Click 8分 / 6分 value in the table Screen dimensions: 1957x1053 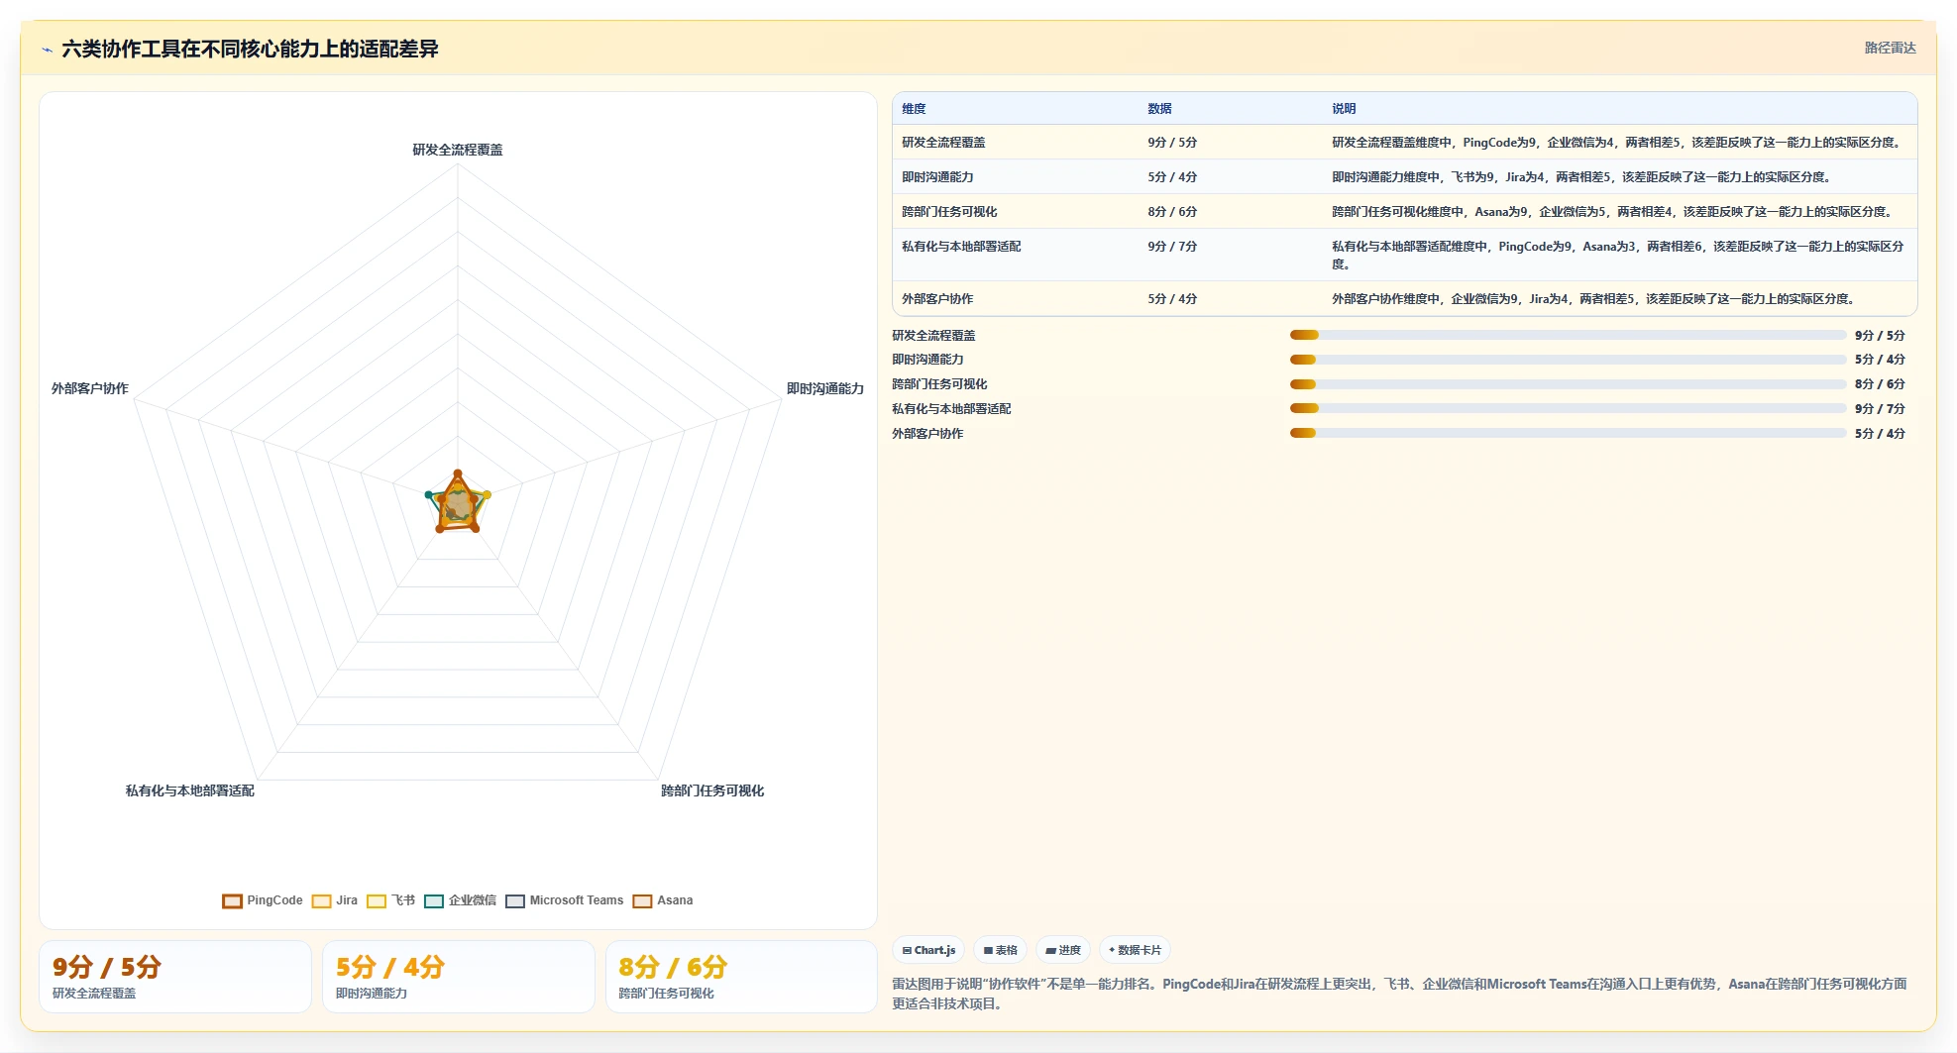pos(1172,212)
